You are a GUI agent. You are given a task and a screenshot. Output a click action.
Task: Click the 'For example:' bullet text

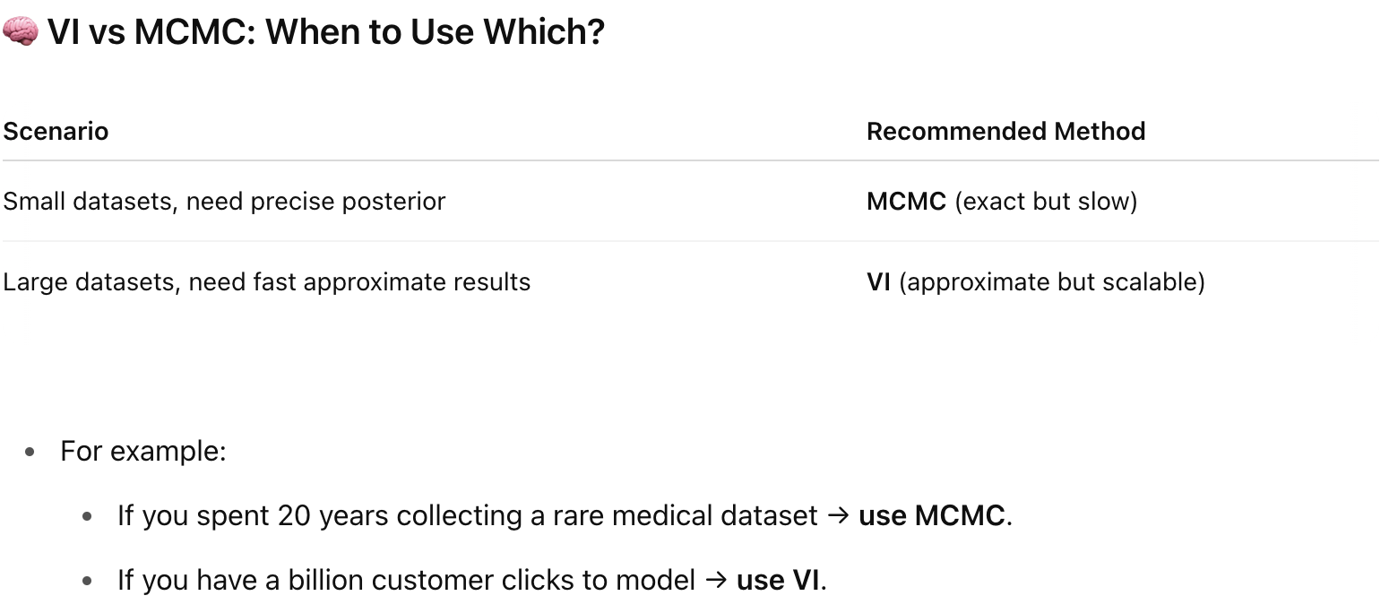(143, 451)
